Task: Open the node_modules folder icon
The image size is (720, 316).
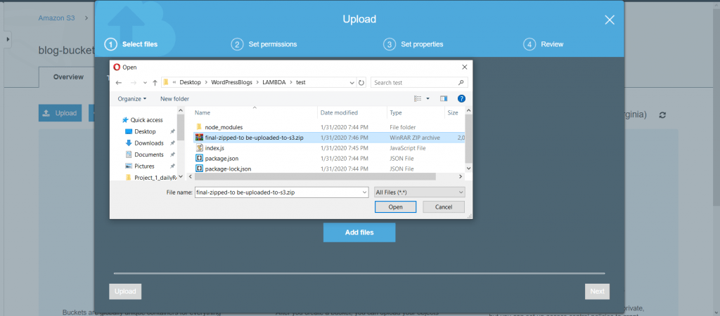Action: (200, 127)
